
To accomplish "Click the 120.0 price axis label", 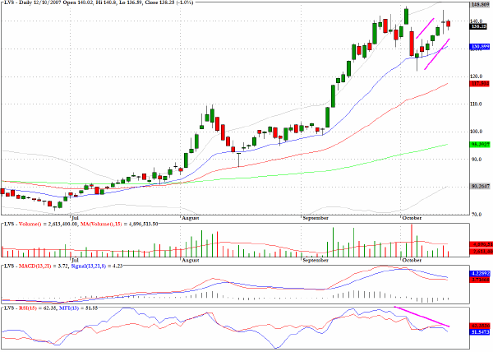I will pos(477,76).
